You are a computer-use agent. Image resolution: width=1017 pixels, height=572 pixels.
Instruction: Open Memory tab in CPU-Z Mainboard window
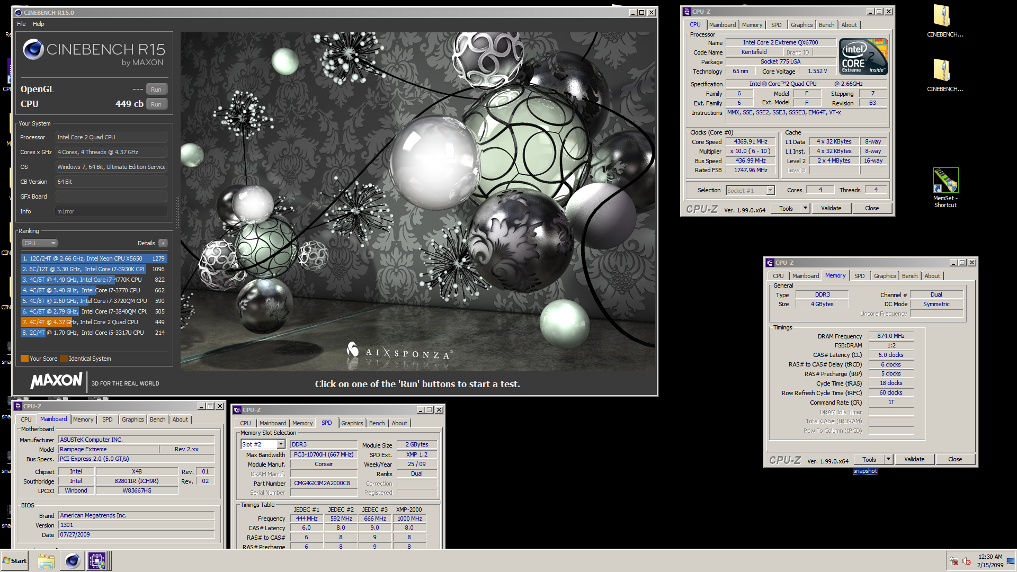pyautogui.click(x=83, y=419)
